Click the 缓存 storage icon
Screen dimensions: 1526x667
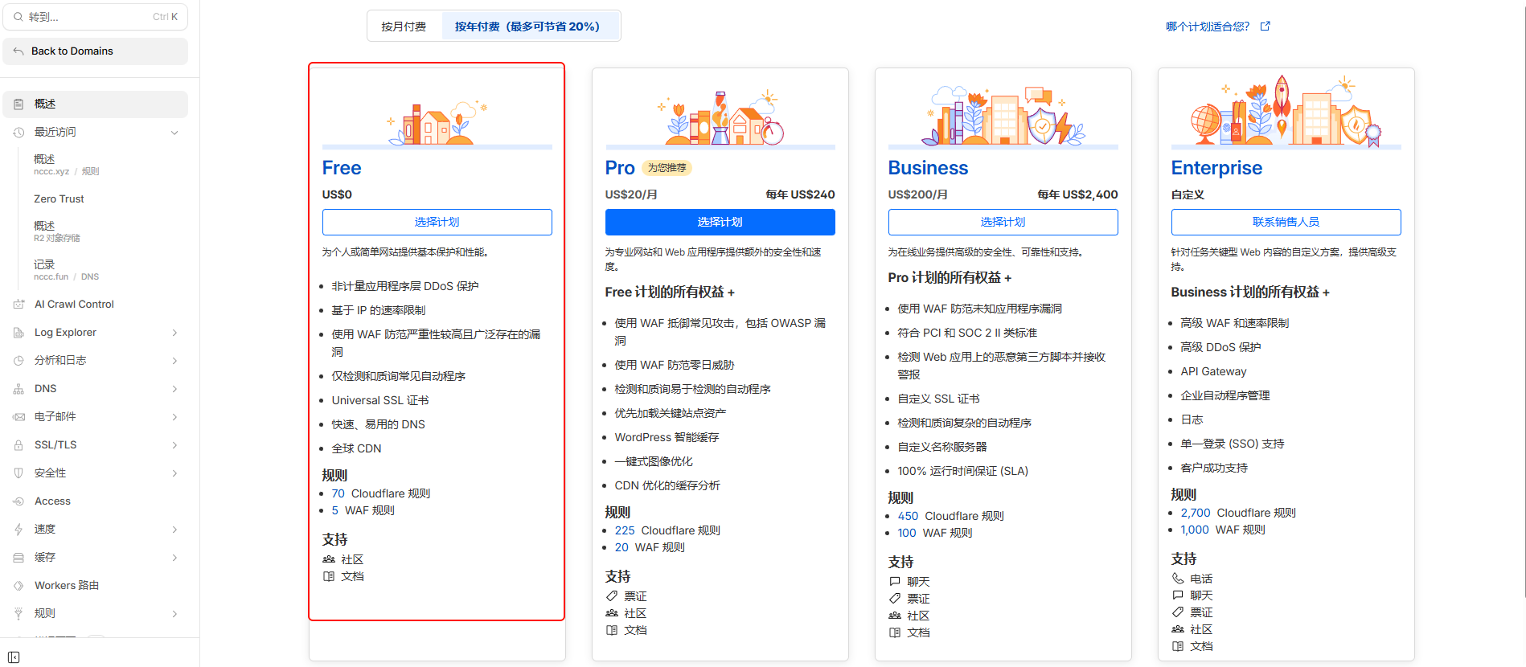click(18, 558)
